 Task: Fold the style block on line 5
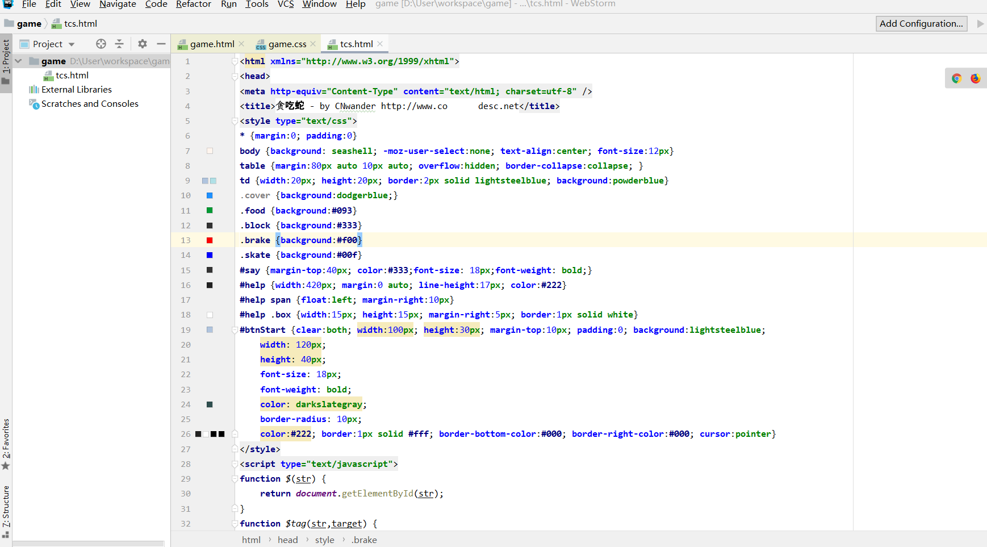coord(235,121)
